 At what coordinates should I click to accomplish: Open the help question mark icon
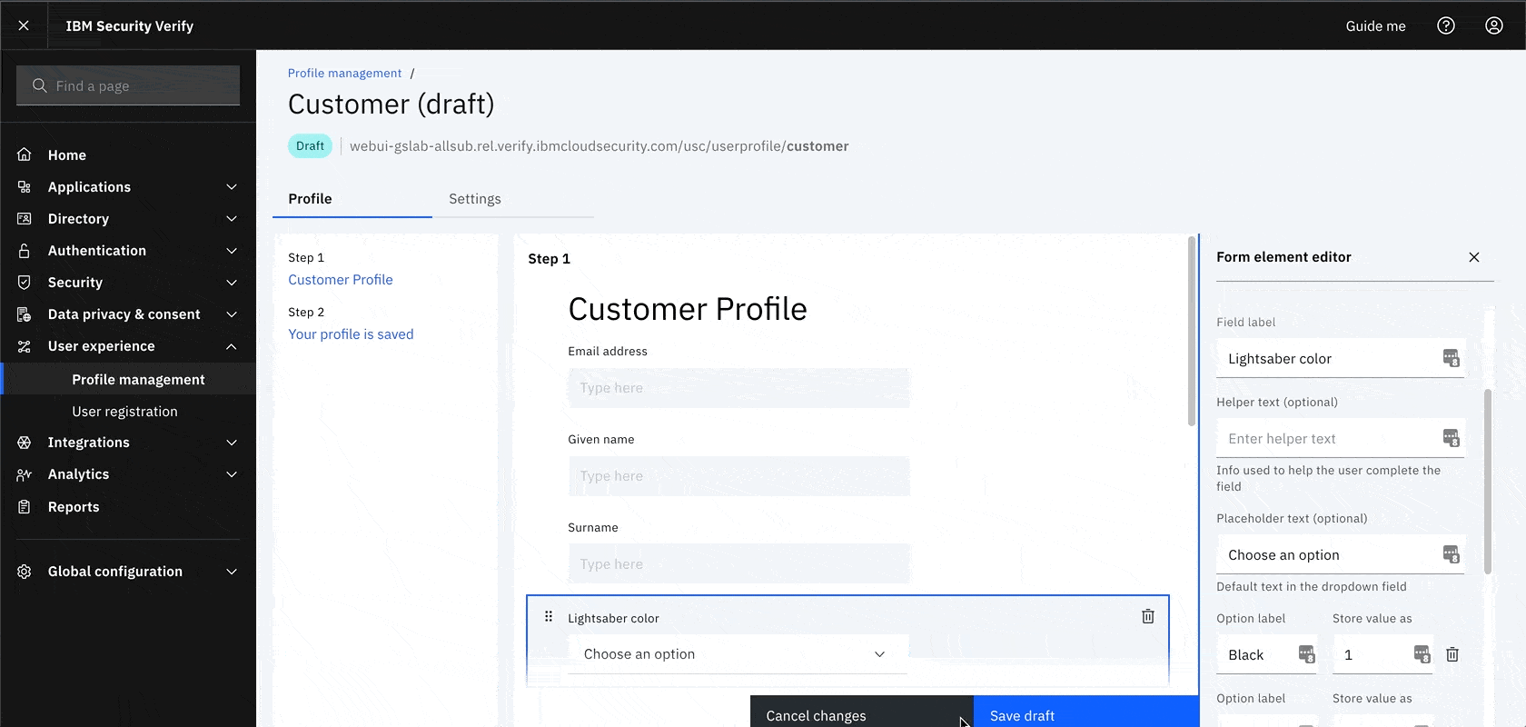coord(1446,25)
